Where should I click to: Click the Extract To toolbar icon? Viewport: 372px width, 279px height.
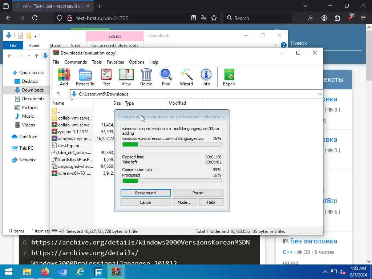(x=85, y=77)
